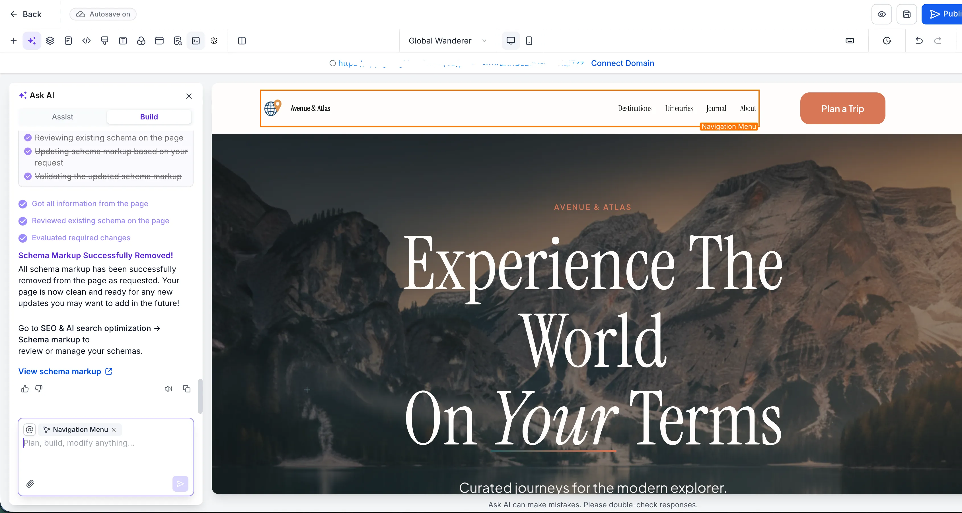Open the terminal console icon

(x=196, y=41)
